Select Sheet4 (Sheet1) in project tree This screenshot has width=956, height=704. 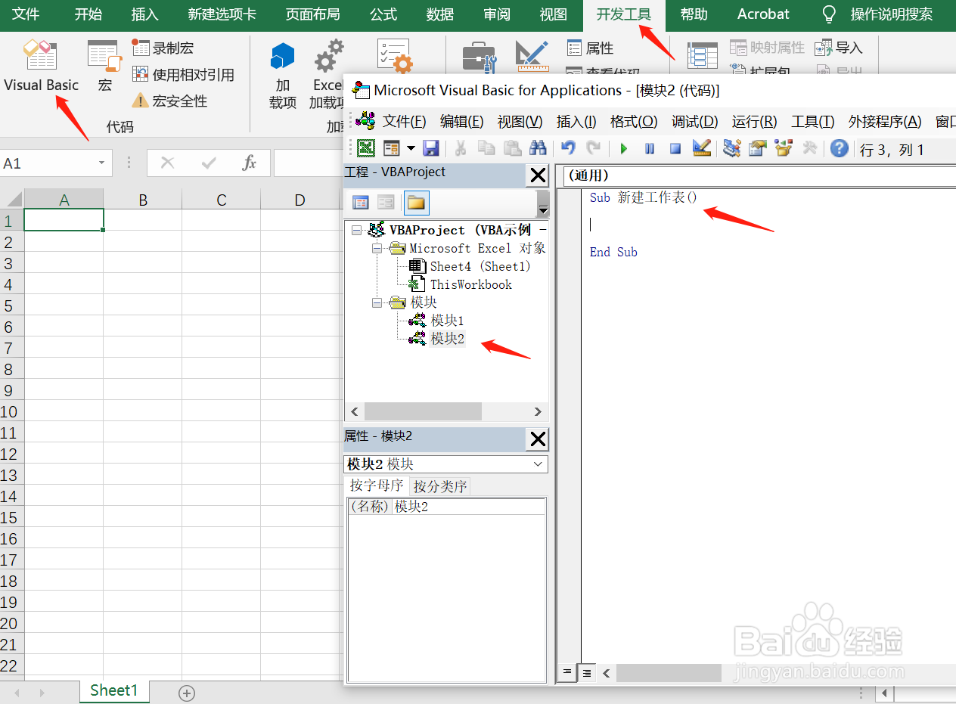click(x=480, y=266)
